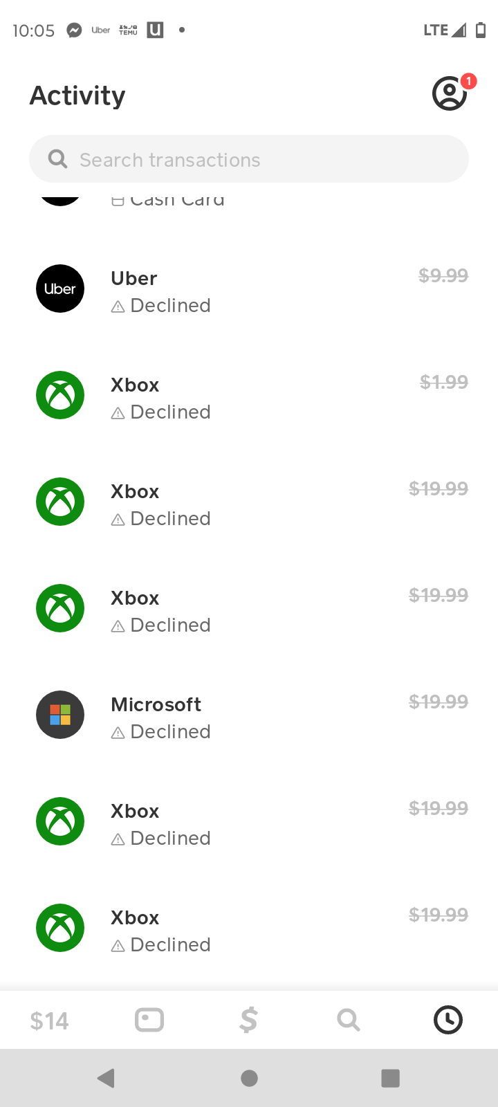Tap the Microsoft $19.99 amount
Image resolution: width=498 pixels, height=1107 pixels.
coord(439,702)
